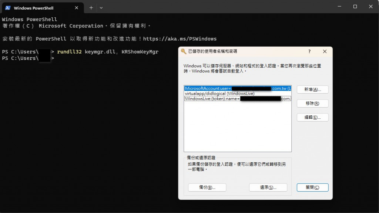379x213 pixels.
Task: Minimize the PowerShell window
Action: pos(339,7)
